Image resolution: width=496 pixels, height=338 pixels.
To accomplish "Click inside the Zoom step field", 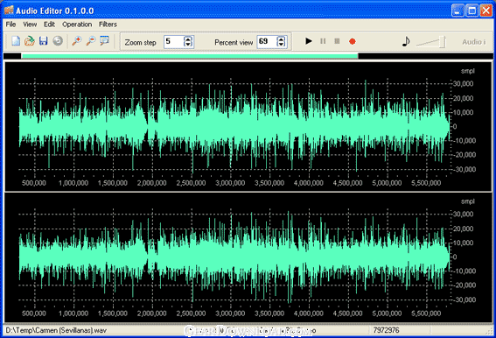I will 174,41.
